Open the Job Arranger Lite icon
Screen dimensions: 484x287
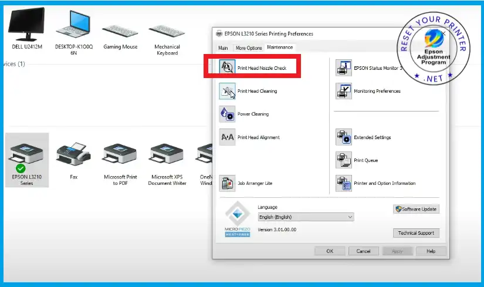click(x=227, y=183)
